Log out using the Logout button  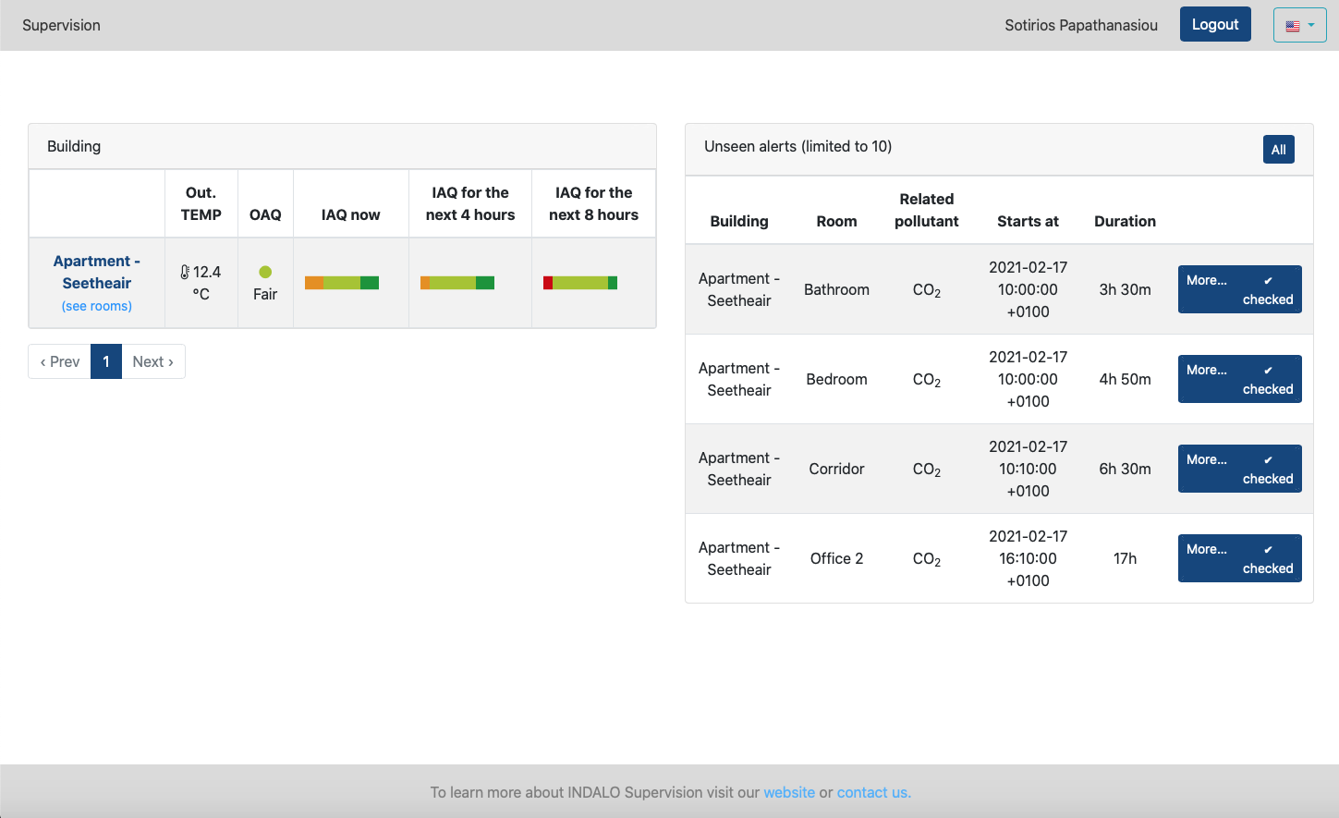click(1214, 25)
